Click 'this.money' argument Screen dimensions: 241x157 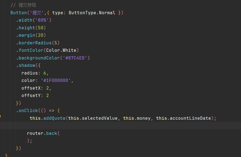(x=137, y=118)
